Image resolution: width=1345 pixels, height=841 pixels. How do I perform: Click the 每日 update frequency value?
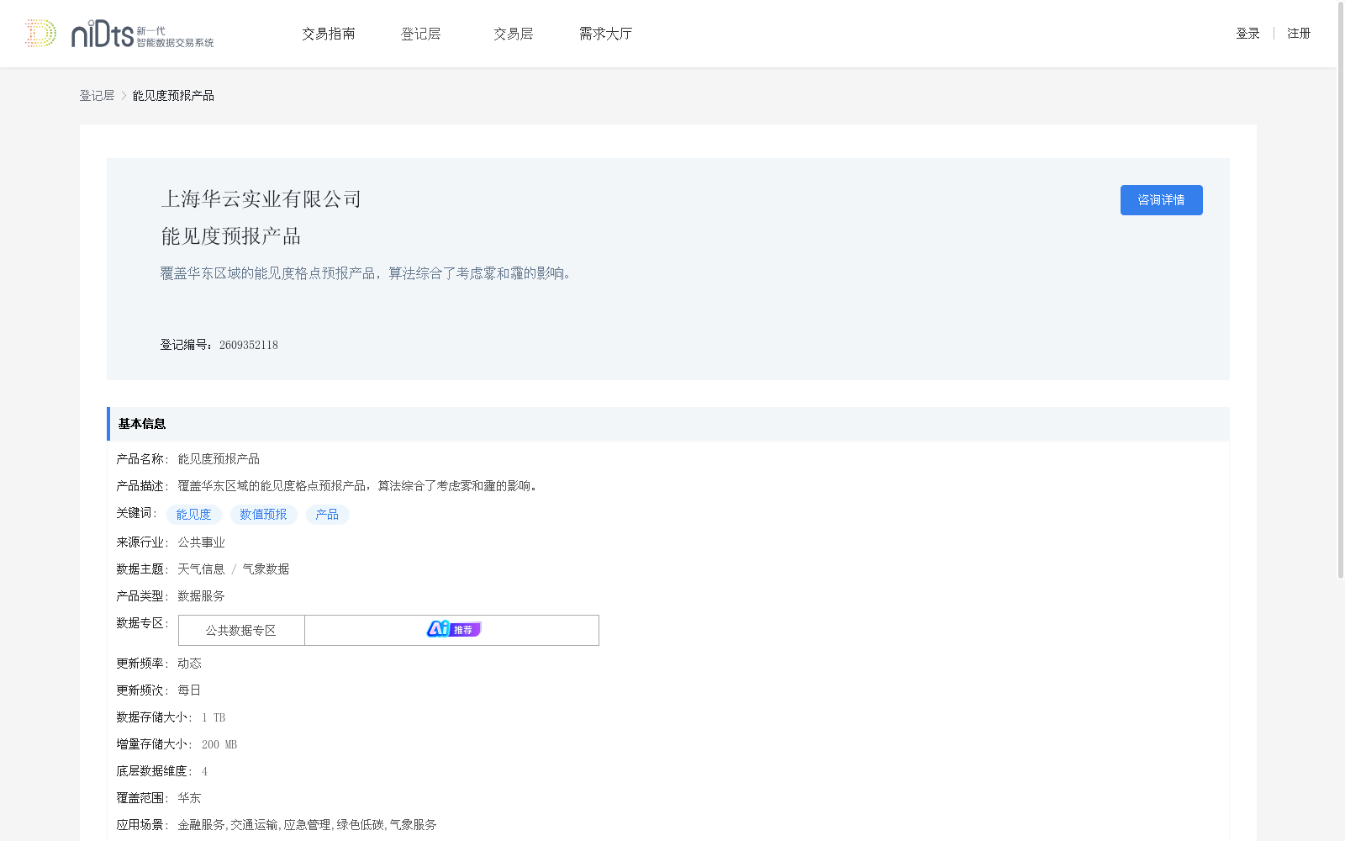click(x=189, y=690)
